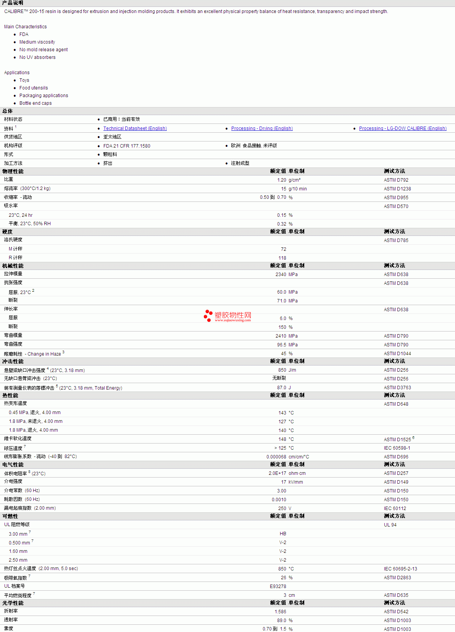Select the 'No mold release agent' bullet
Image resolution: width=455 pixels, height=632 pixels.
point(44,50)
